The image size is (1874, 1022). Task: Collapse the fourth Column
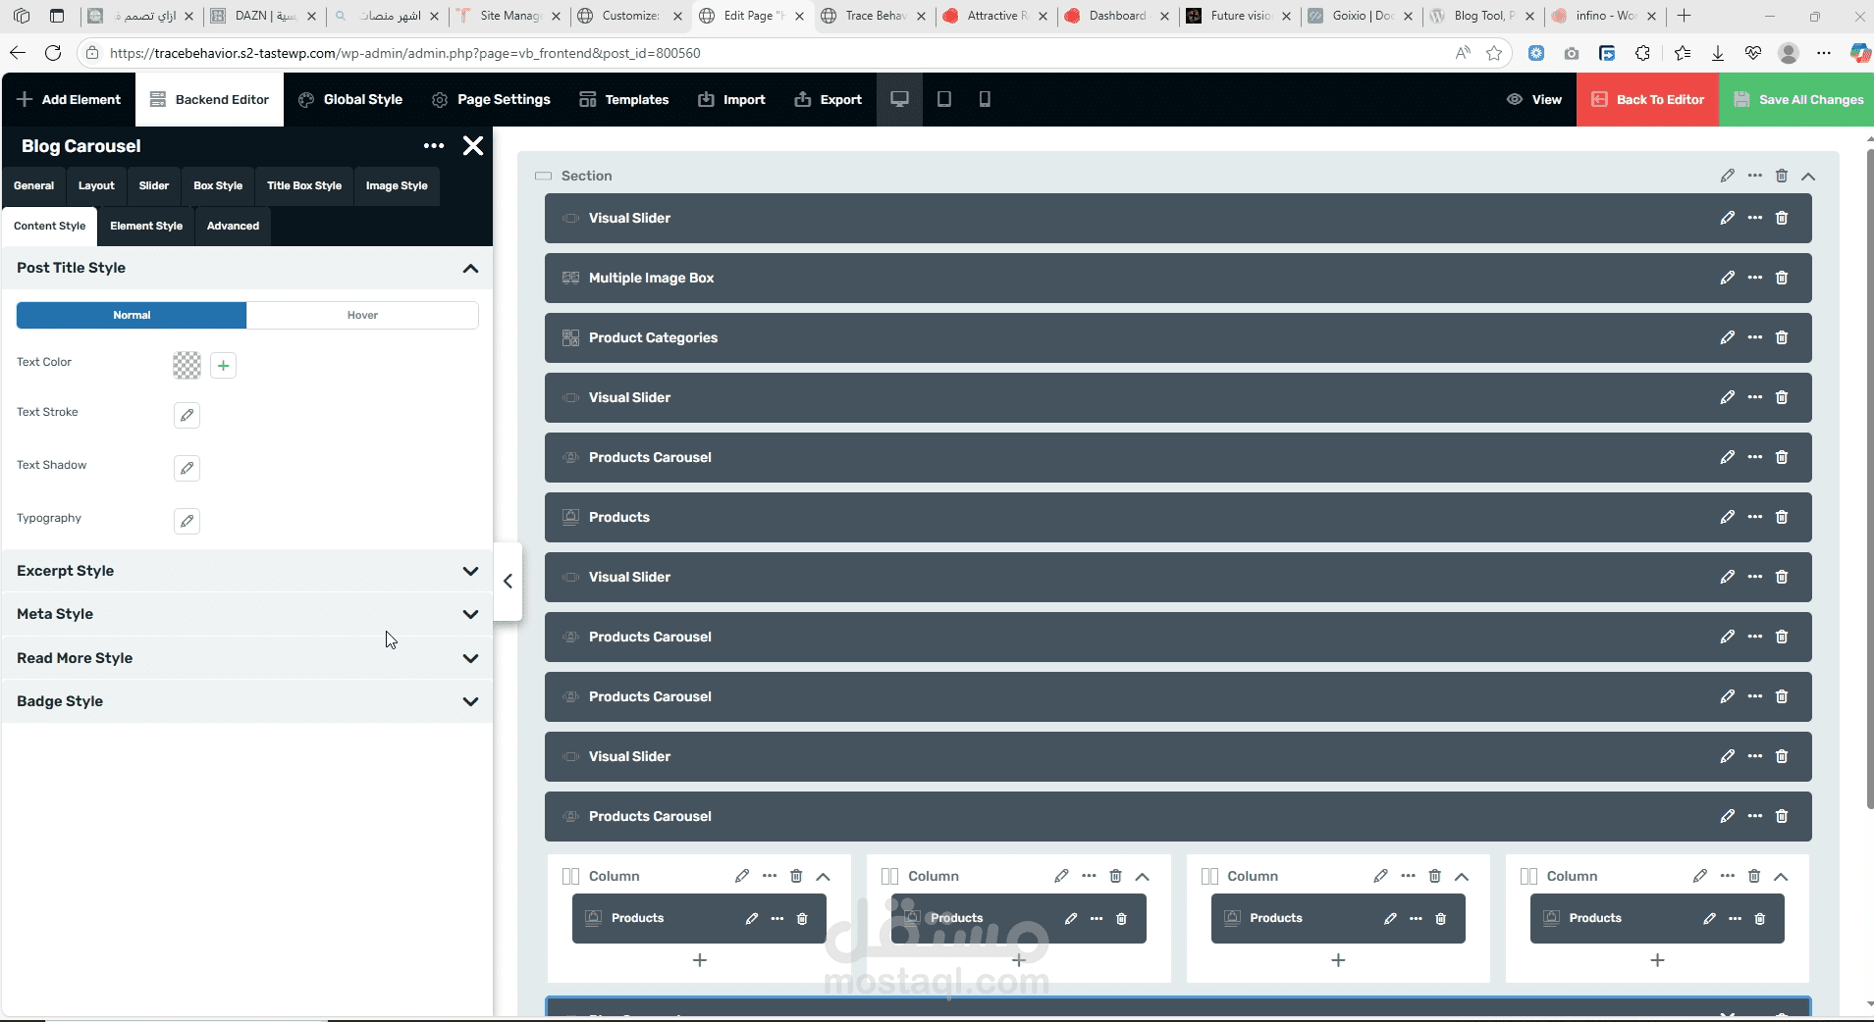click(1781, 876)
